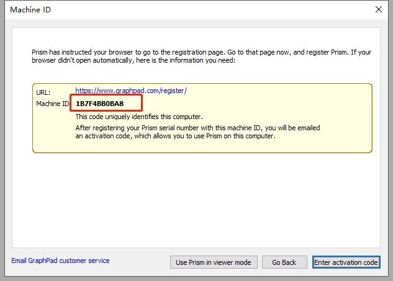Click the "Machine ID" label inside the yellow box
This screenshot has height=281, width=393.
pos(52,104)
